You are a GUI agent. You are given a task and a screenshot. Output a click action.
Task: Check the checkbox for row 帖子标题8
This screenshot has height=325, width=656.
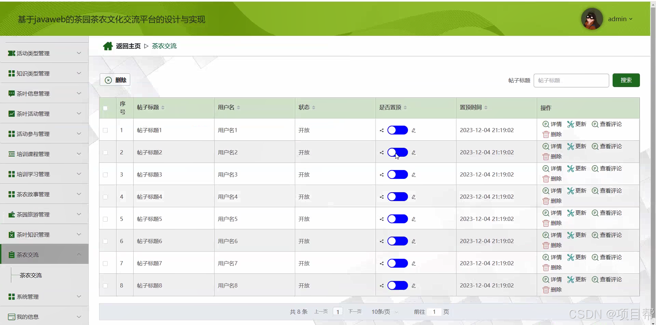[105, 286]
